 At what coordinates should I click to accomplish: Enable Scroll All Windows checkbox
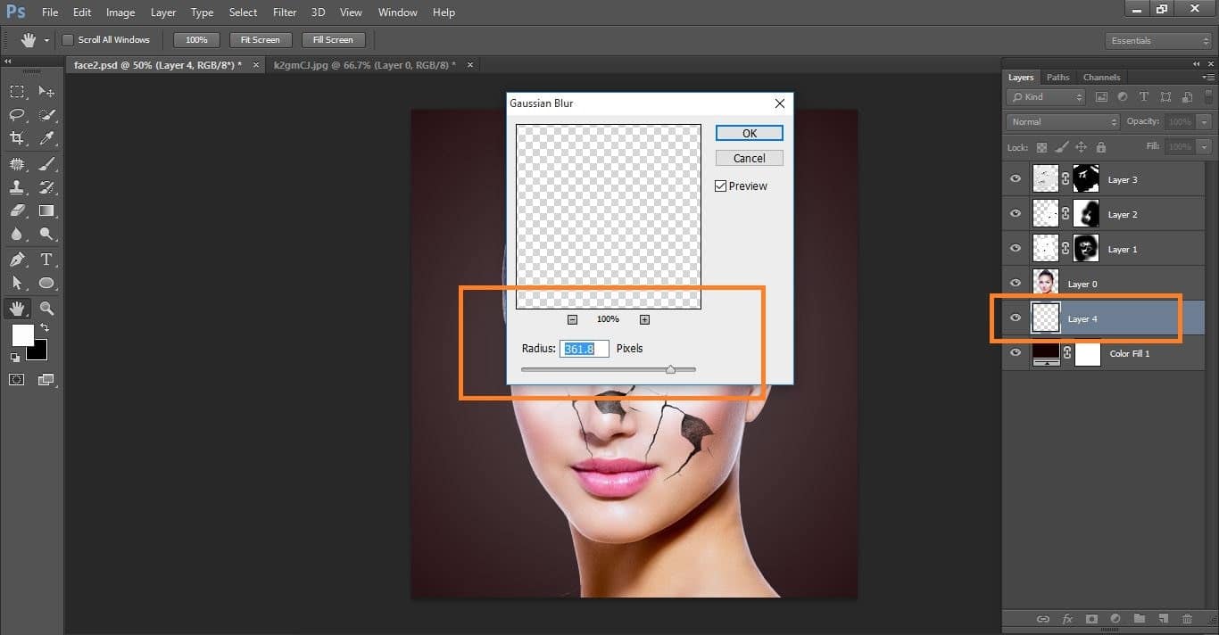68,40
